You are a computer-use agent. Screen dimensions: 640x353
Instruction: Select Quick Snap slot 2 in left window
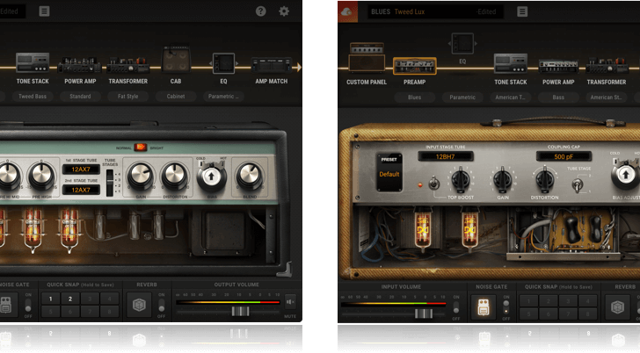(x=70, y=299)
